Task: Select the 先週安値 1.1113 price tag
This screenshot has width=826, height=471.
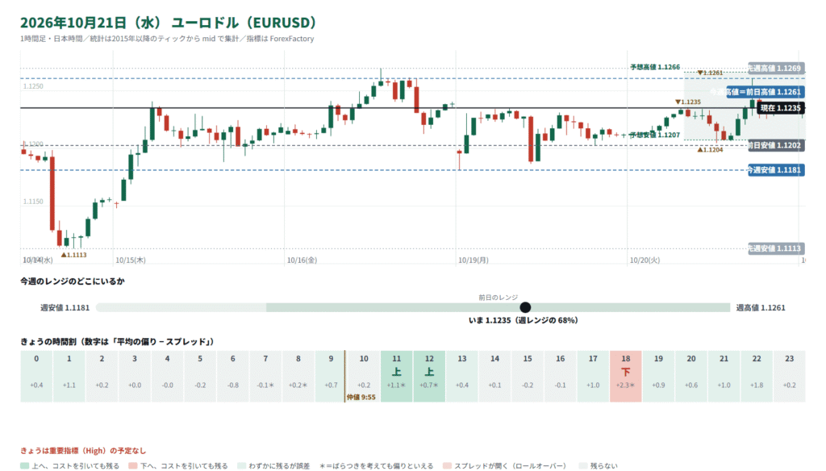Action: coord(775,248)
